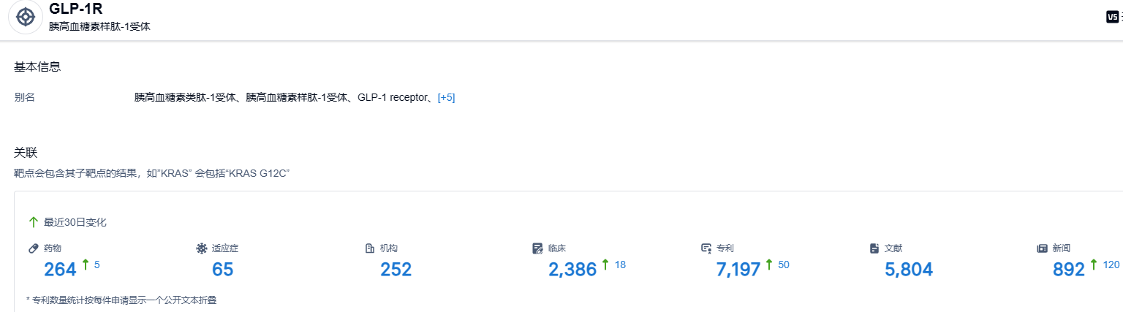Click the green arrow next to 最近30日变化
The width and height of the screenshot is (1123, 312).
[x=33, y=222]
